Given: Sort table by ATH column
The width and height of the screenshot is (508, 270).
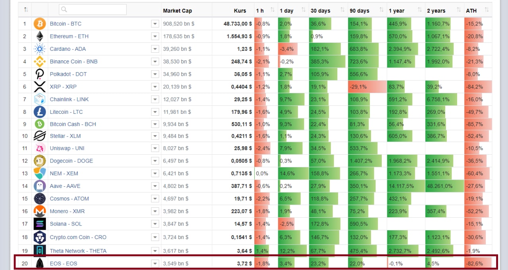Looking at the screenshot, I should click(x=487, y=10).
